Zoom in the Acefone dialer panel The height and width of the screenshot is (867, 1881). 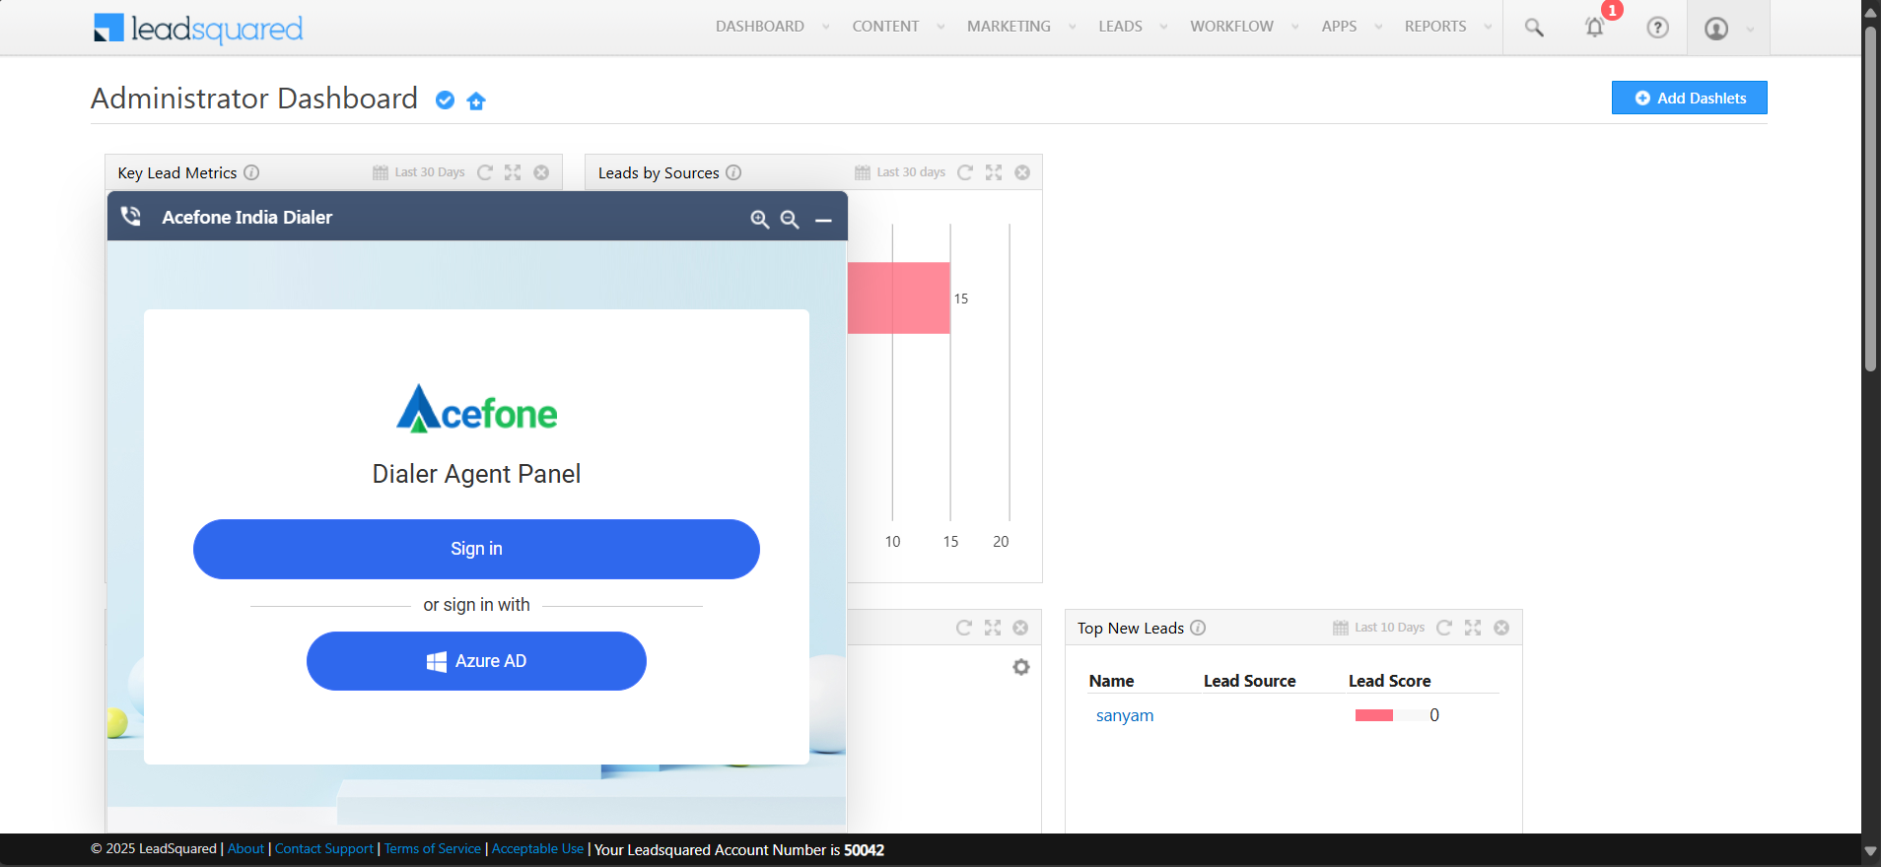click(x=760, y=219)
